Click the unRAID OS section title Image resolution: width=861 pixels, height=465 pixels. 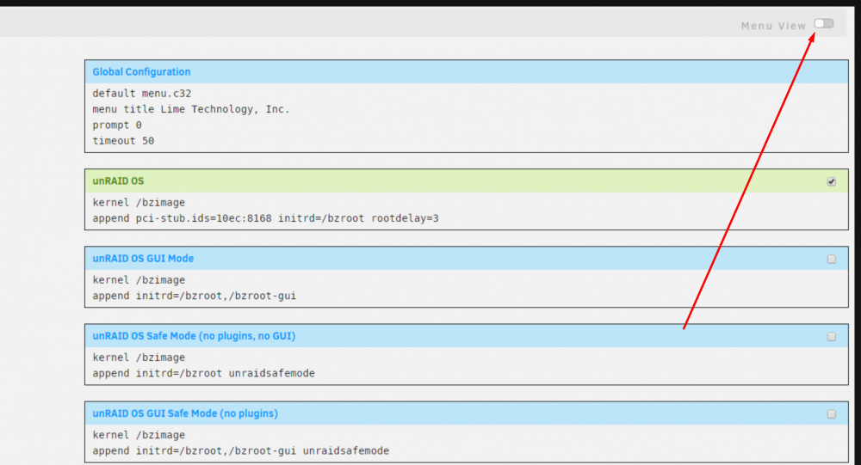[118, 181]
